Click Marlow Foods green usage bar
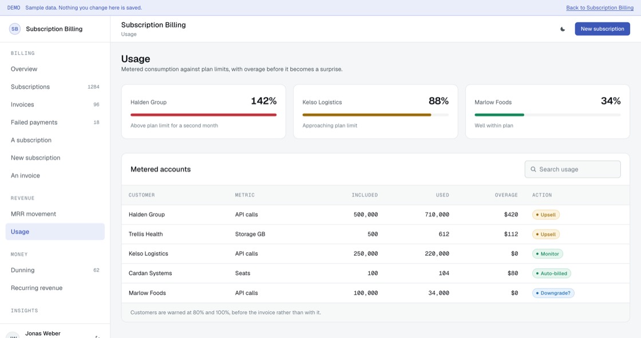 click(x=499, y=115)
